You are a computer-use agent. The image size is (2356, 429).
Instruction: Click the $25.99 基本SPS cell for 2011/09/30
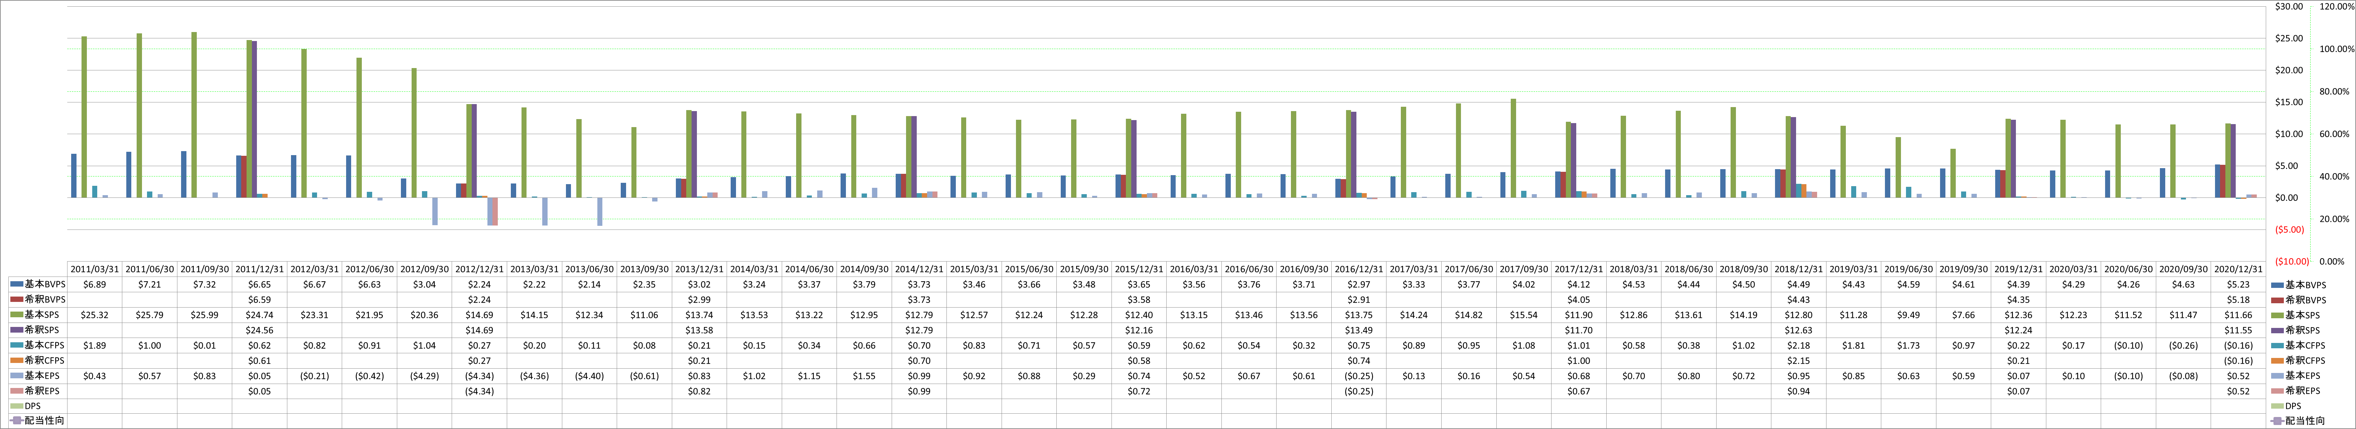(x=205, y=315)
